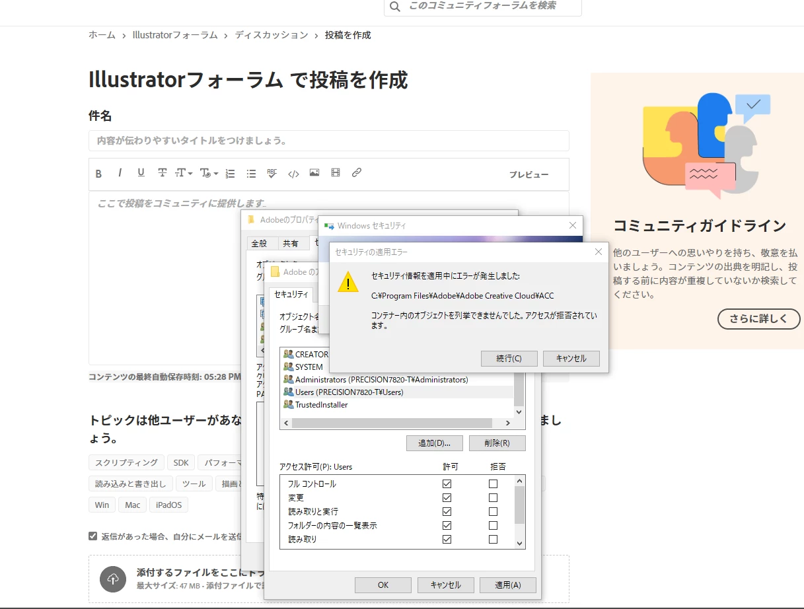Click the permissions list scroll down arrow

pos(520,543)
